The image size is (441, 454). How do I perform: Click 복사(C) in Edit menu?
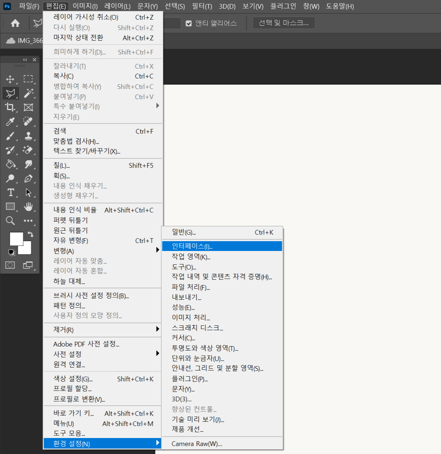click(102, 76)
